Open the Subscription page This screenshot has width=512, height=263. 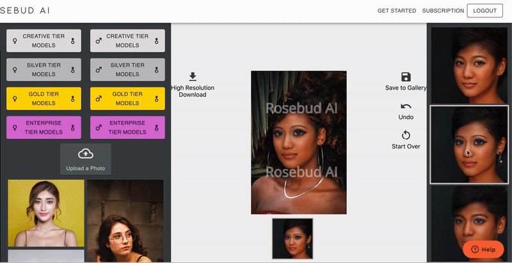point(443,11)
